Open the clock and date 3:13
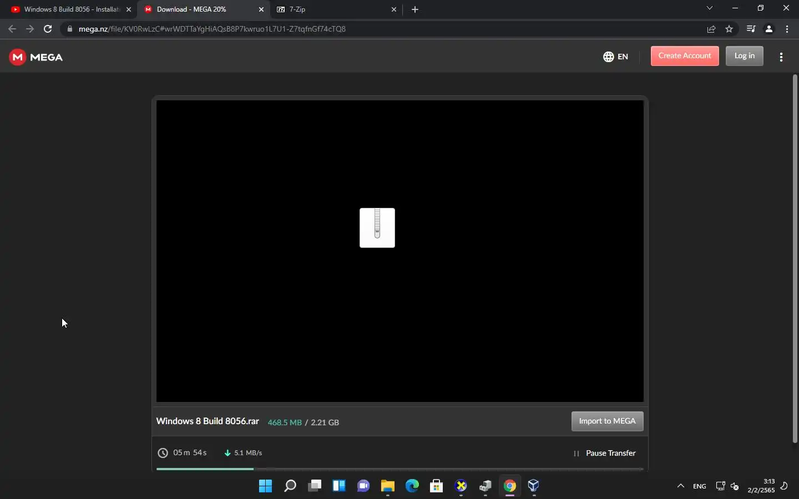The width and height of the screenshot is (799, 499). [761, 486]
